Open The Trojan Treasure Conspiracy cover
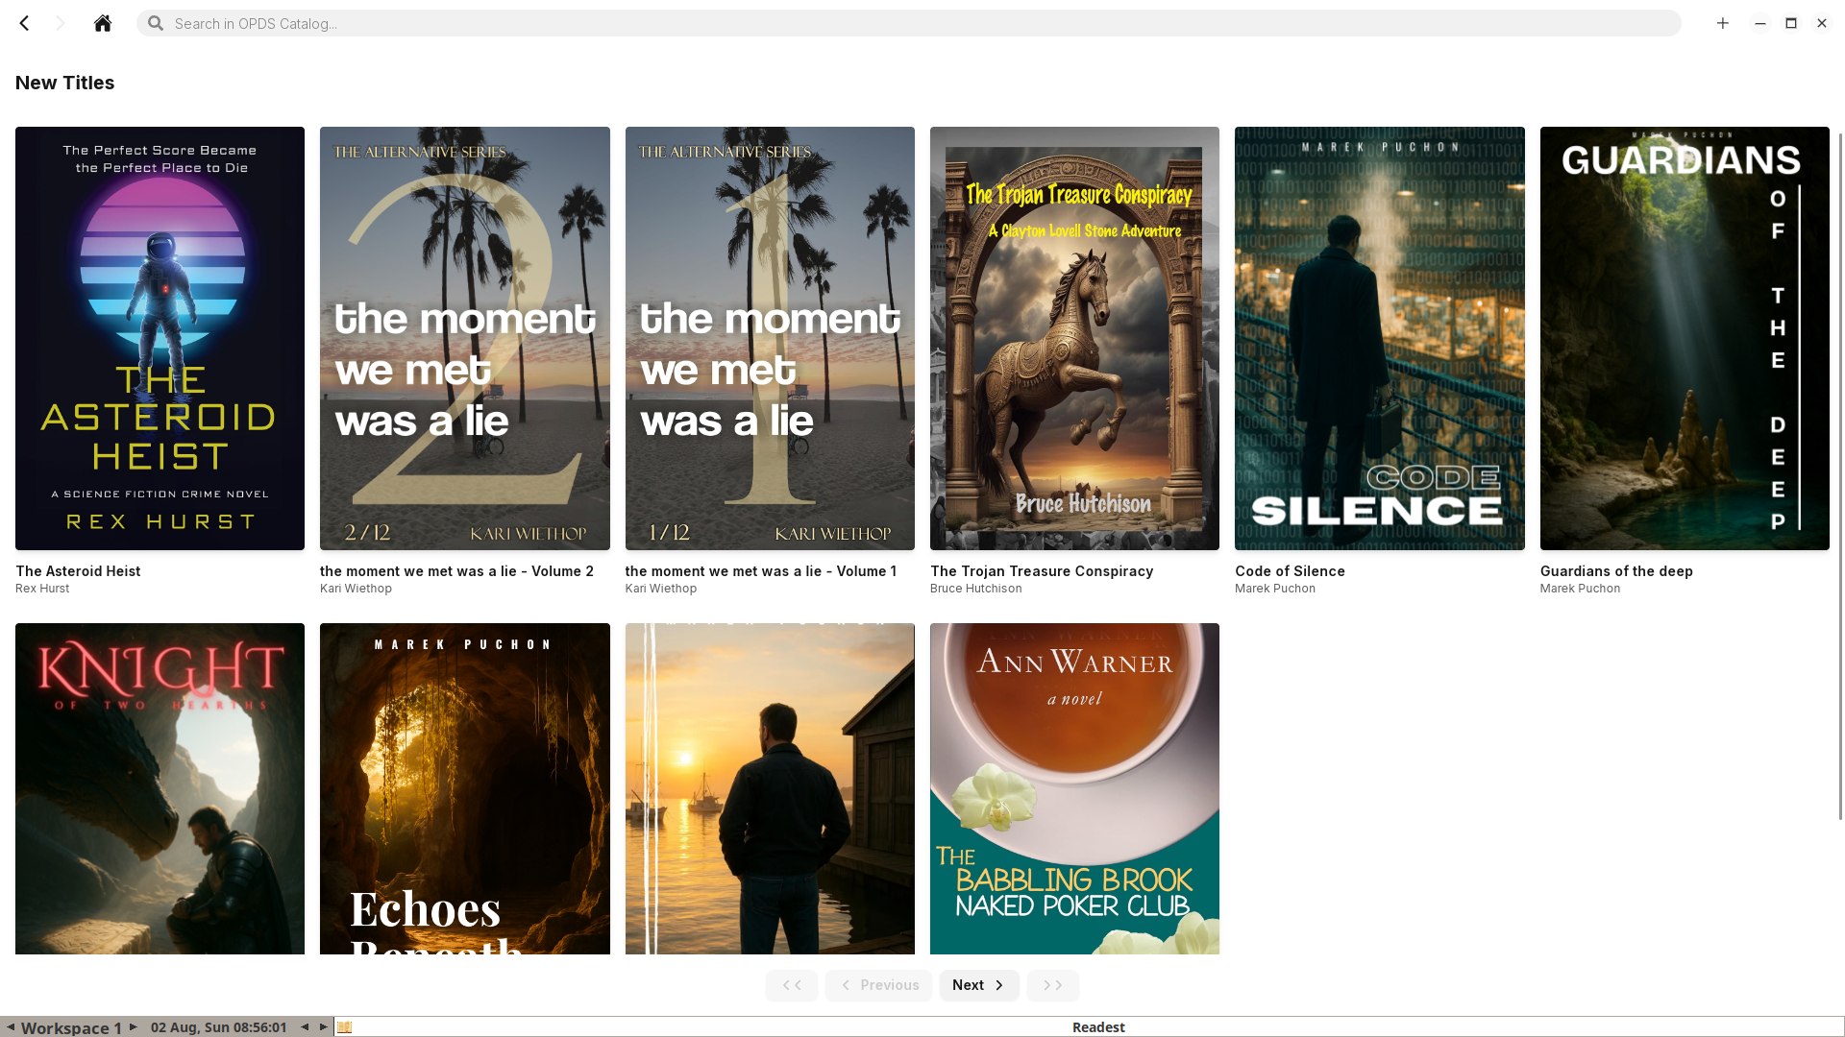 click(x=1074, y=338)
